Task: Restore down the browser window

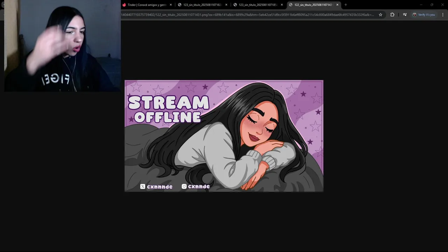Action: (432, 5)
